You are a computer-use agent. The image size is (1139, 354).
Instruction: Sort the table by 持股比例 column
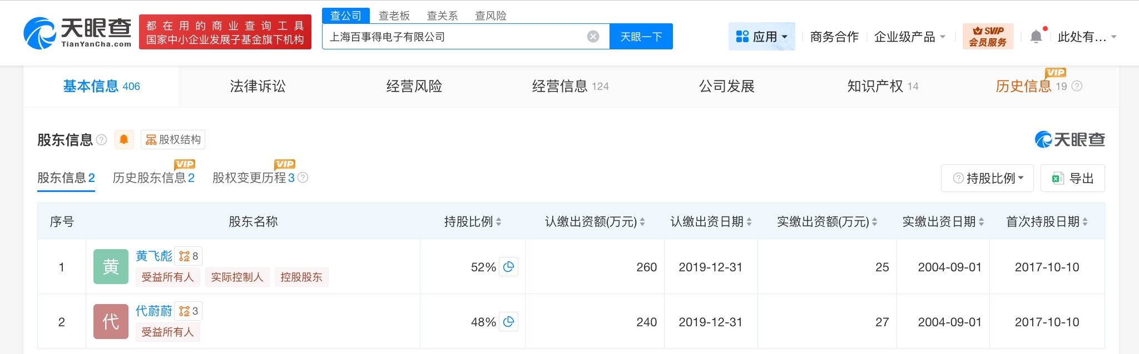(x=498, y=222)
